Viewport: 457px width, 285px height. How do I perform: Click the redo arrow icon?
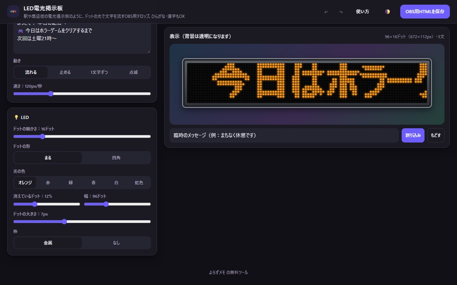point(341,12)
